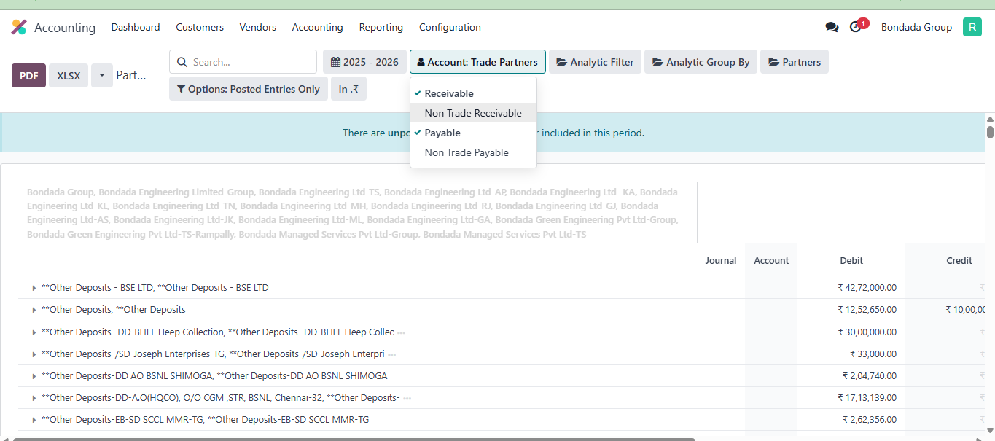Expand the DD AO BSNL SHIMOGA row
Screen dimensions: 995x441
click(x=34, y=376)
